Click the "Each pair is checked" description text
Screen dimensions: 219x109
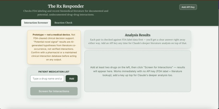click(x=137, y=41)
